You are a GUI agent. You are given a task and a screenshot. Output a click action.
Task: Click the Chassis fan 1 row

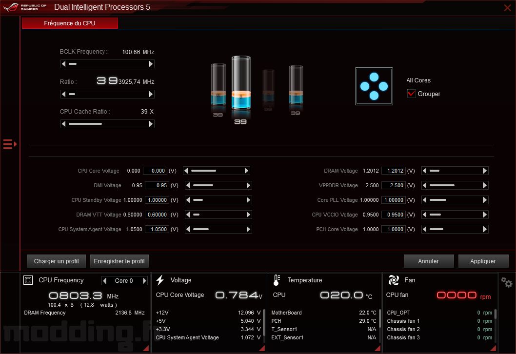(439, 321)
